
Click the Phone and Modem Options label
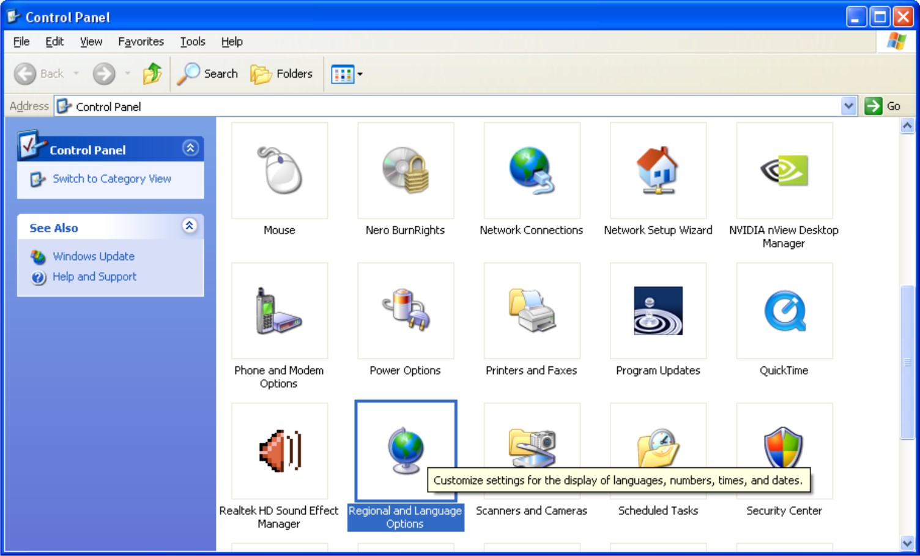coord(279,377)
